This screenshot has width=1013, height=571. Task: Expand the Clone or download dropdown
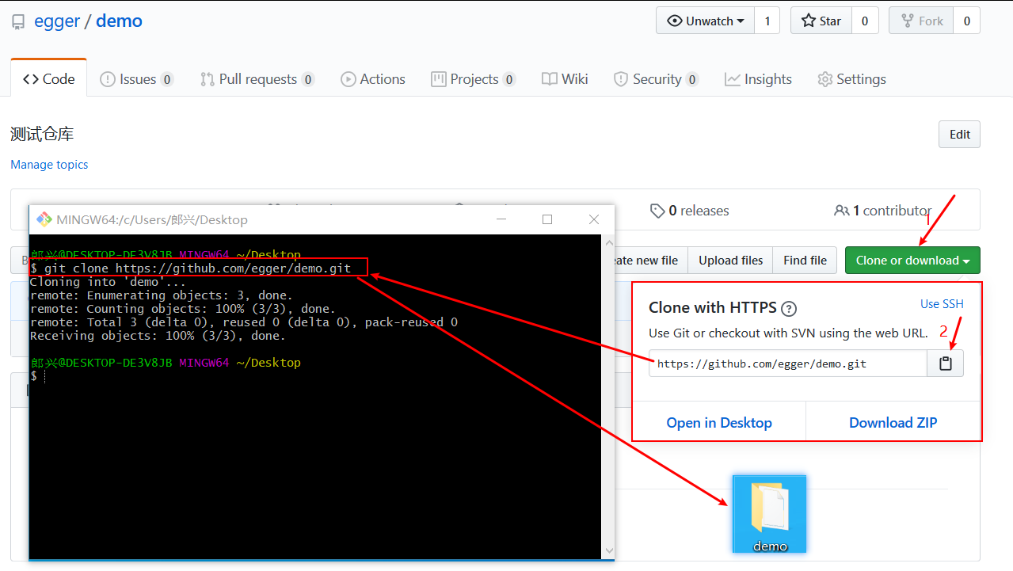912,261
